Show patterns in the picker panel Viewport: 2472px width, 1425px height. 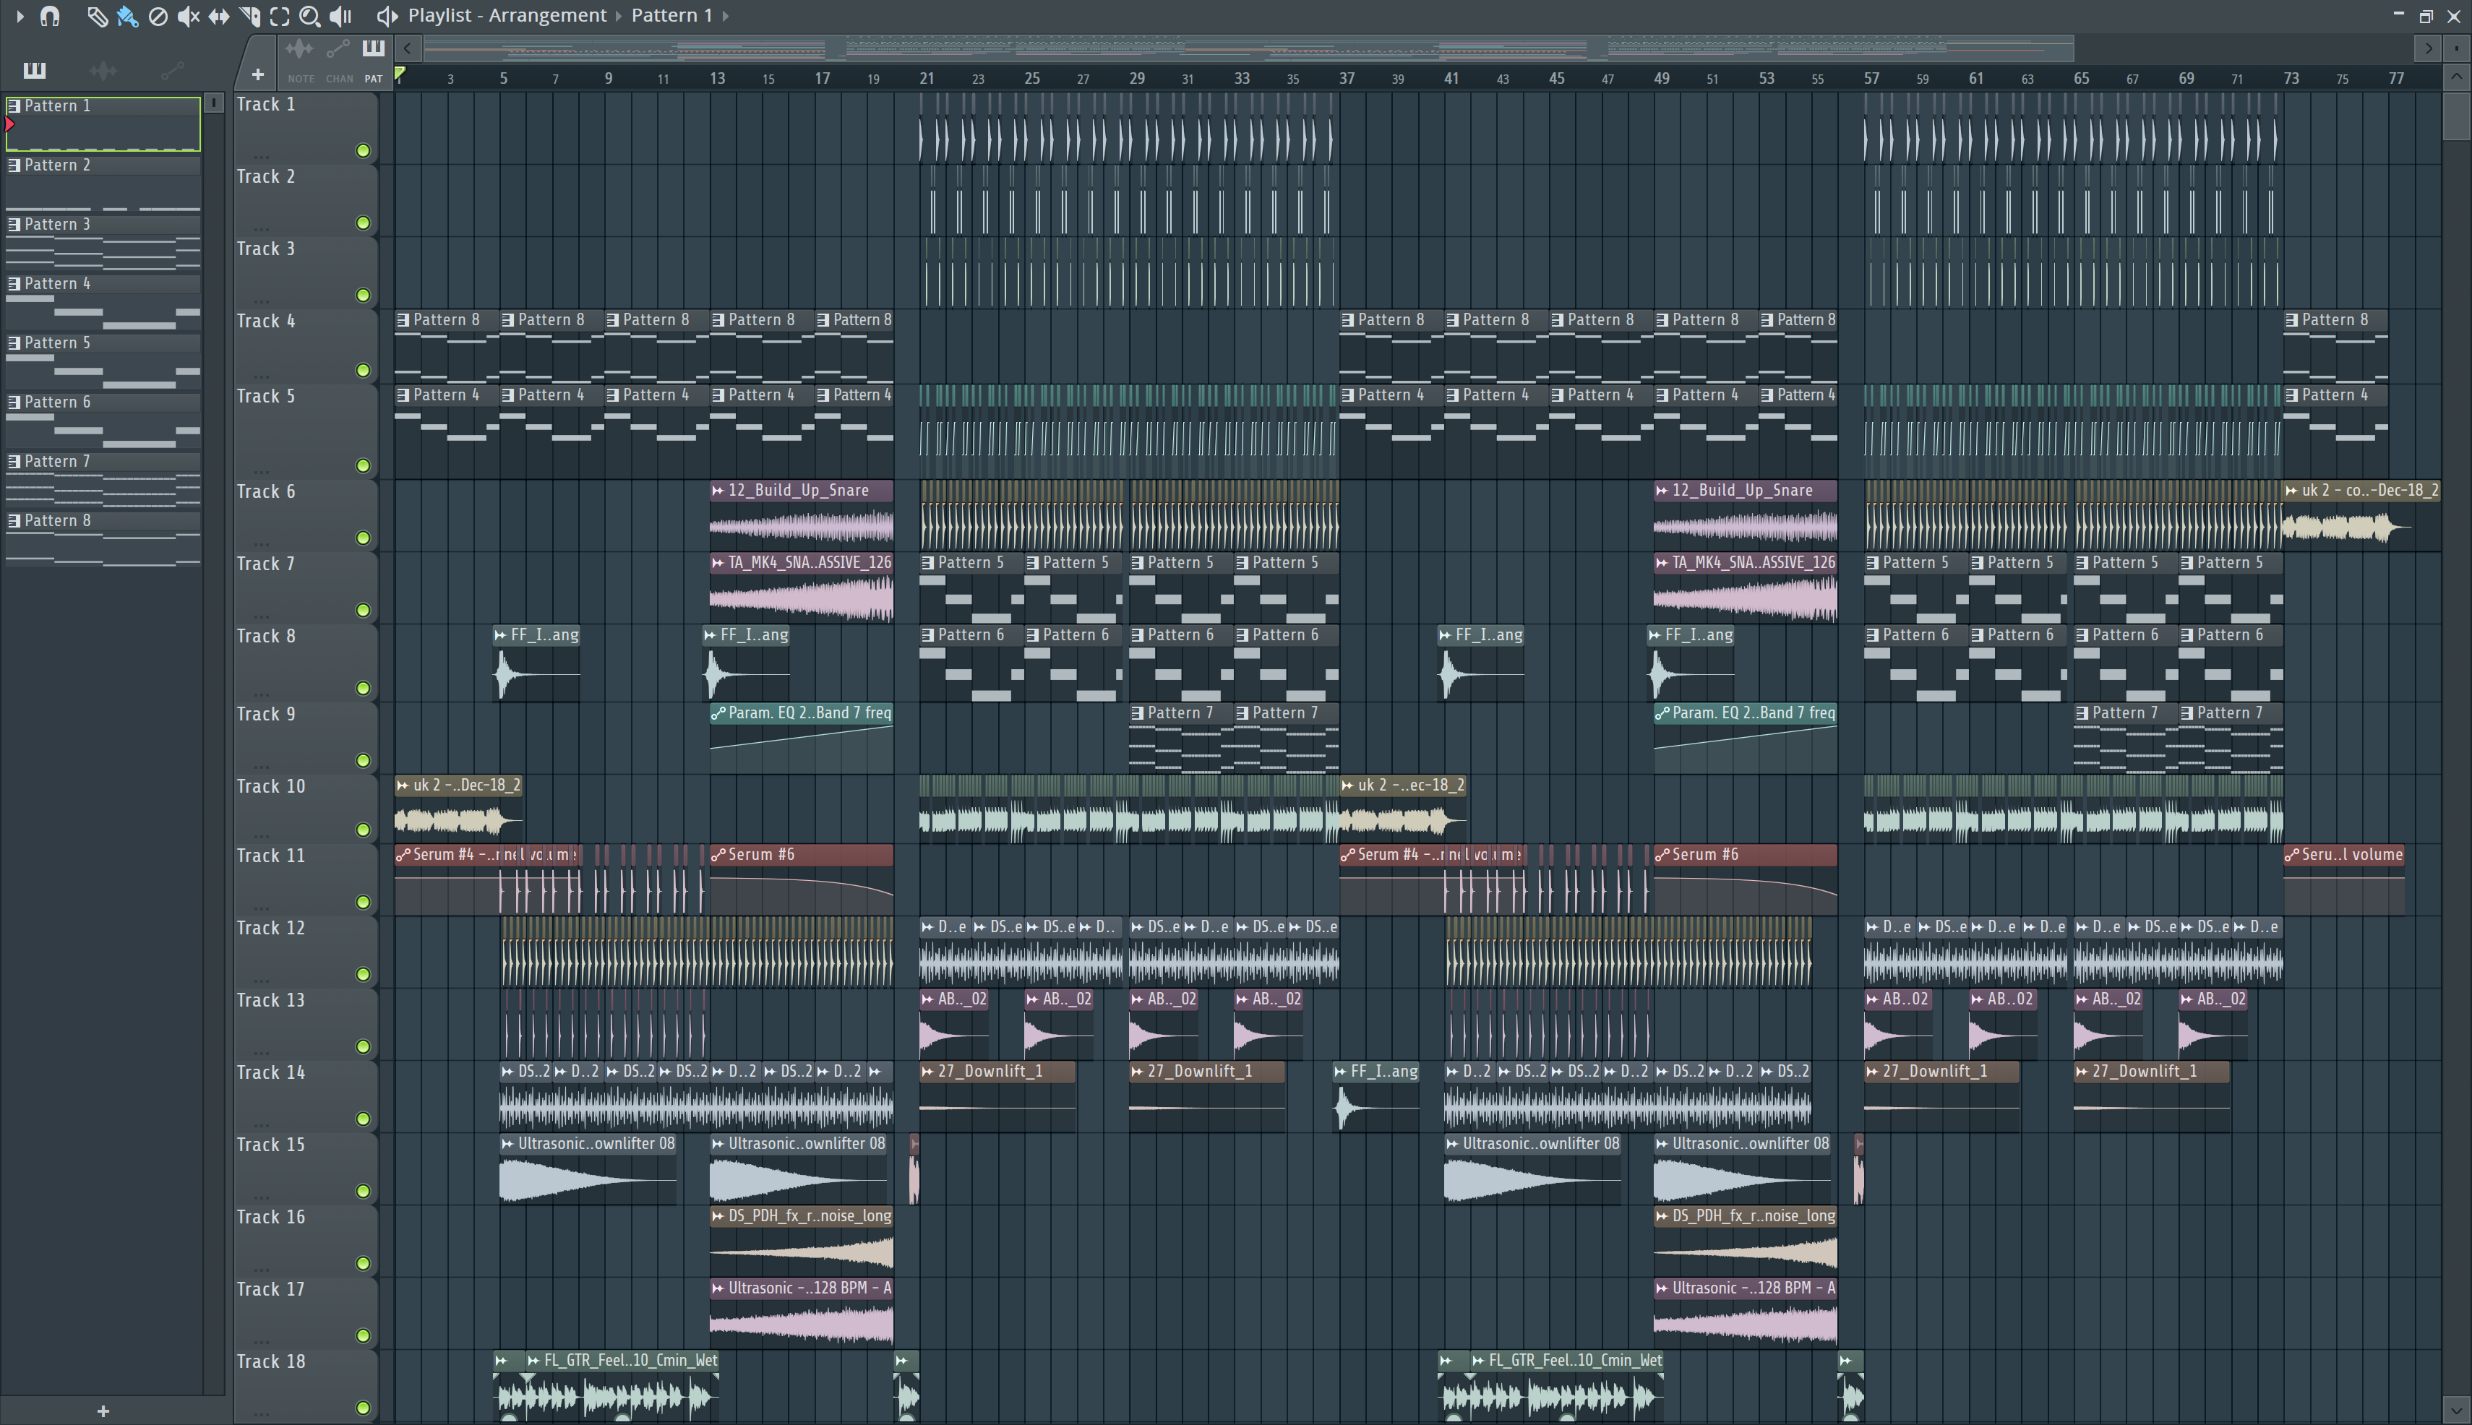pos(34,69)
